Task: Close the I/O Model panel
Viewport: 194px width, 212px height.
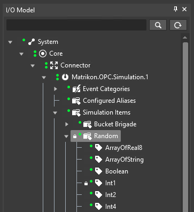Action: click(x=184, y=9)
